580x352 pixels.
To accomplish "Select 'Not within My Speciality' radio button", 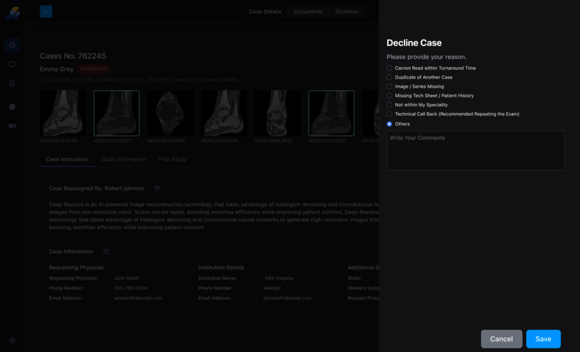I will (389, 105).
